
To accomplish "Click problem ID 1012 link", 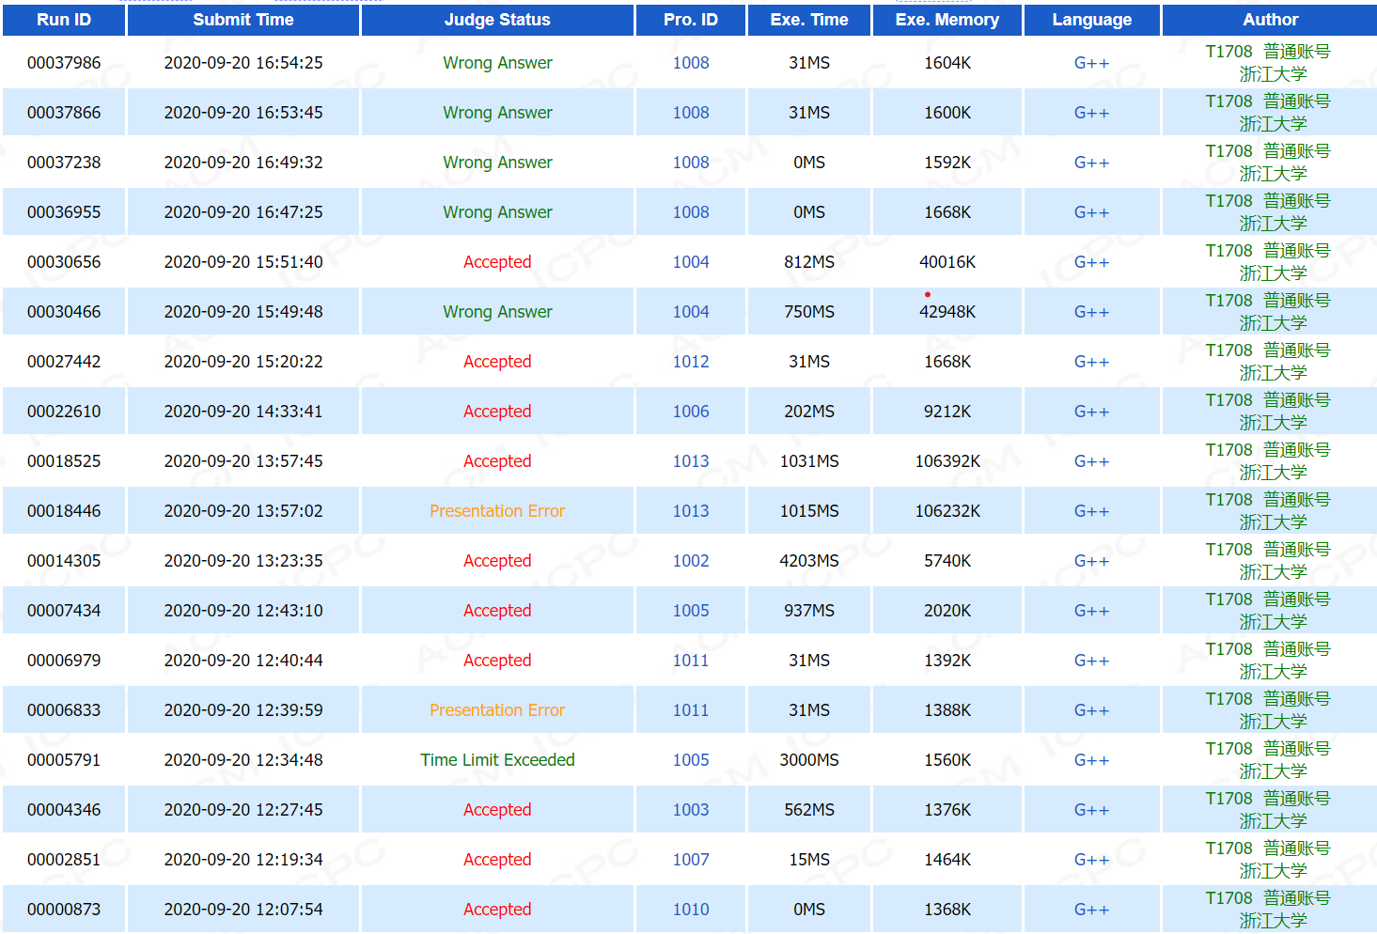I will tap(690, 362).
